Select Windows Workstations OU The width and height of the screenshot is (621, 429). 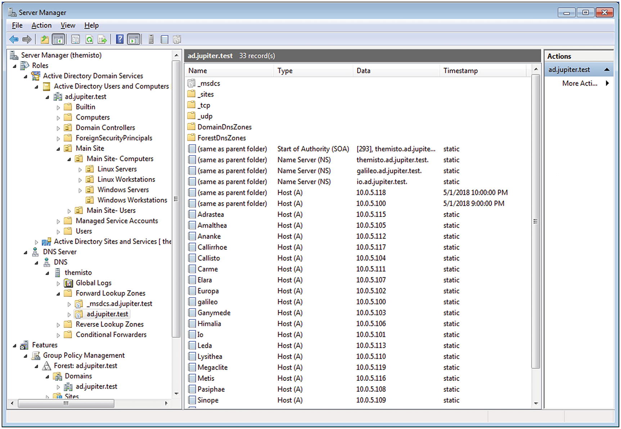click(x=132, y=200)
